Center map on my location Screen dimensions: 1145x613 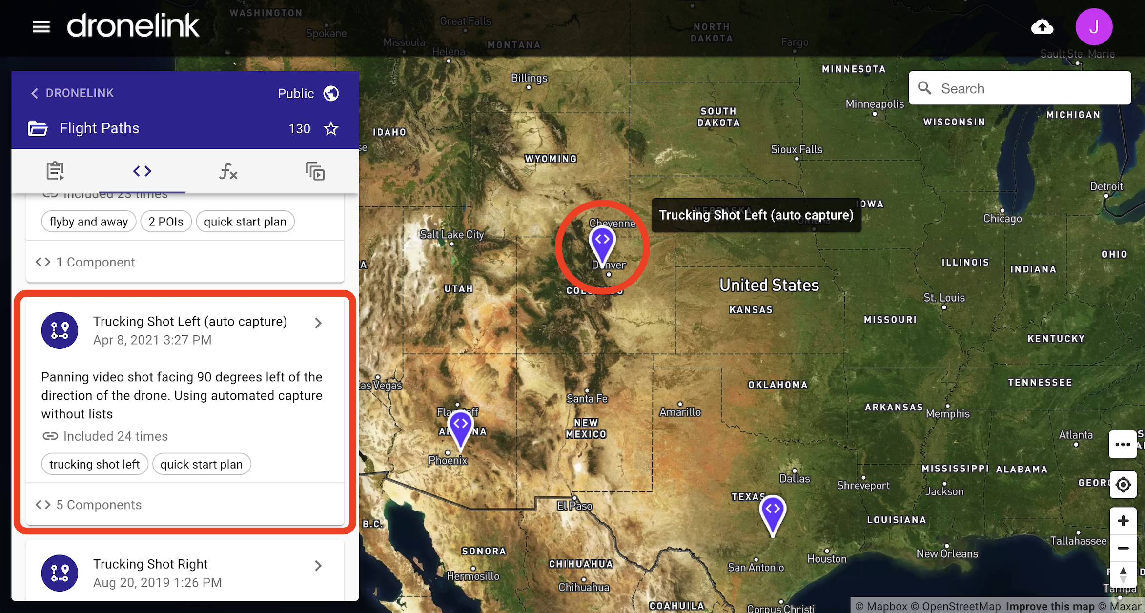tap(1123, 485)
